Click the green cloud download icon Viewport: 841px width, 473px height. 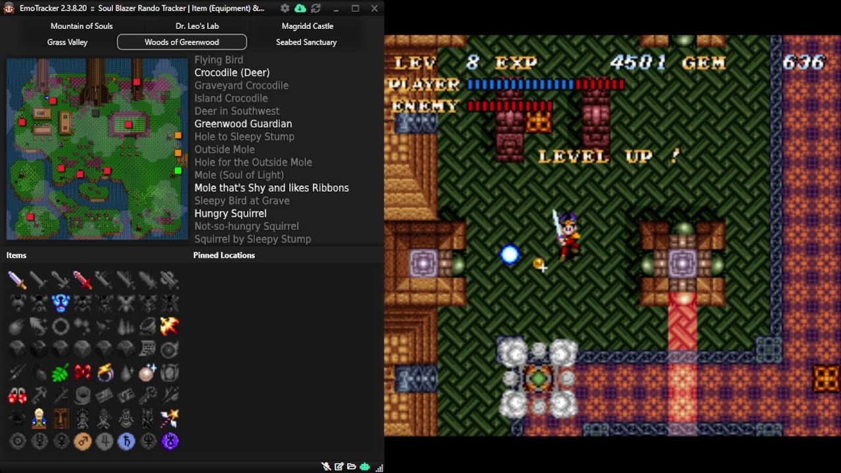[x=300, y=9]
